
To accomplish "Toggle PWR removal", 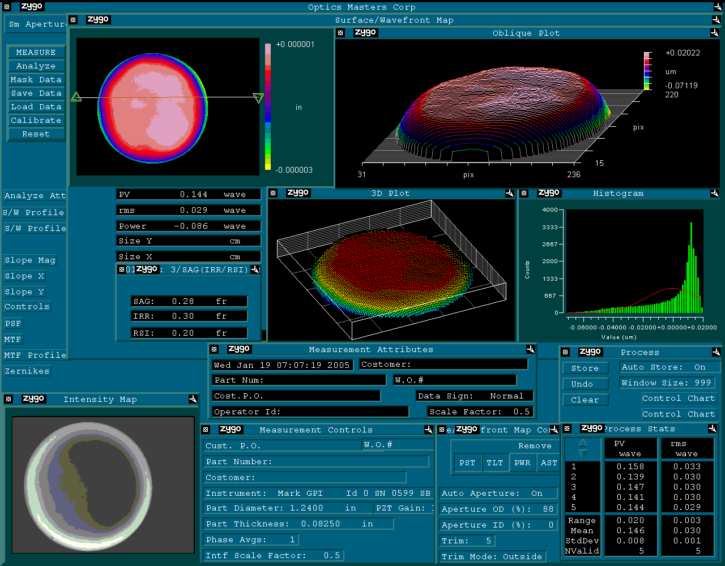I will point(522,463).
